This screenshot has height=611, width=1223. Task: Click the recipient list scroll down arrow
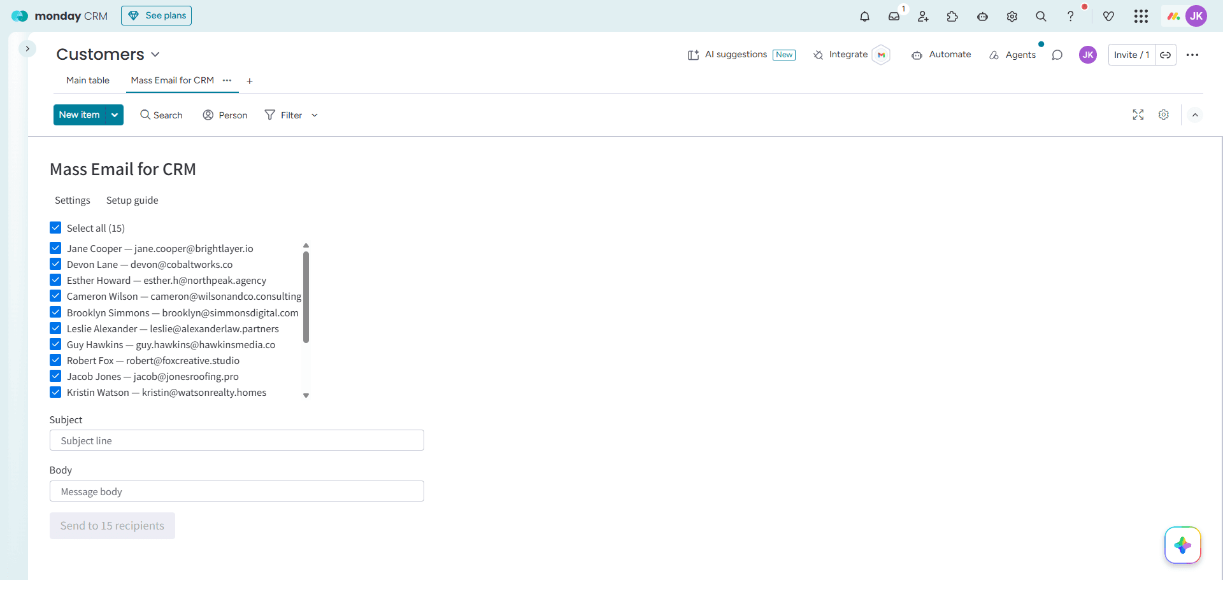[306, 396]
